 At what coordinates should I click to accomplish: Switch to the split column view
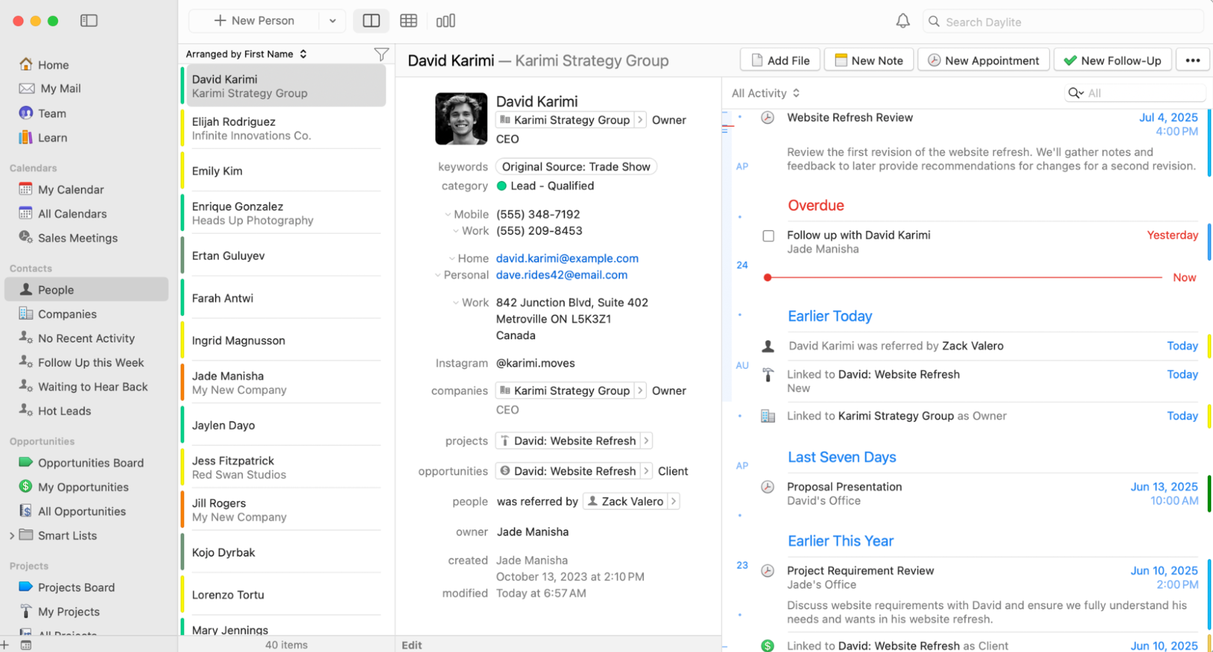tap(371, 21)
